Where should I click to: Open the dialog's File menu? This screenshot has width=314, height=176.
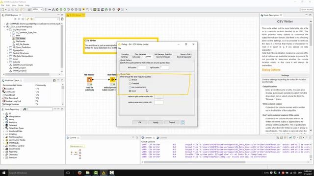pyautogui.click(x=119, y=48)
